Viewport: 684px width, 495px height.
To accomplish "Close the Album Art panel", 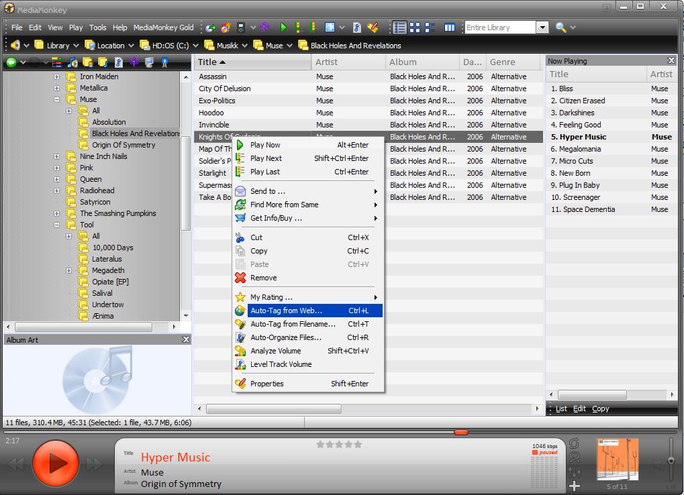I will (x=186, y=339).
